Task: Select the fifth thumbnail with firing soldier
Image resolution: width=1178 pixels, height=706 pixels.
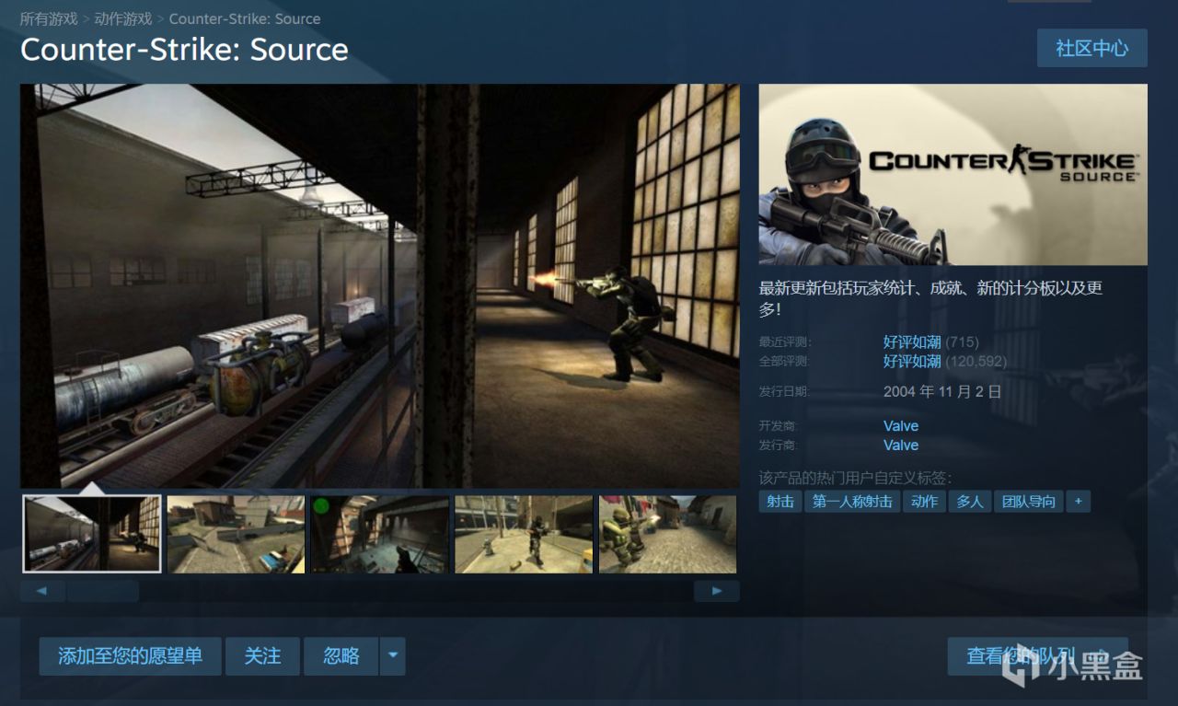Action: point(668,534)
